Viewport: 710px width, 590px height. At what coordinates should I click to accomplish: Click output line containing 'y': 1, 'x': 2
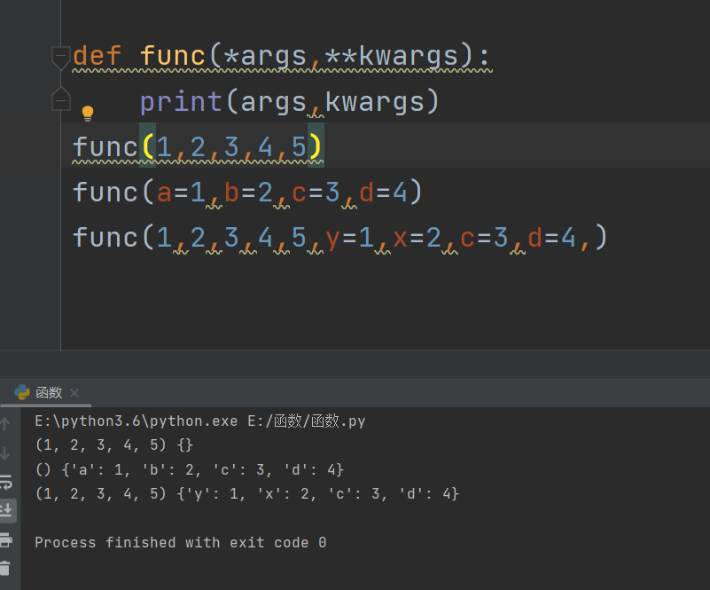click(246, 493)
